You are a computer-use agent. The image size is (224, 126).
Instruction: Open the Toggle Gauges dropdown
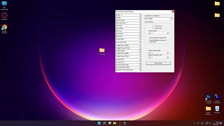point(128,51)
